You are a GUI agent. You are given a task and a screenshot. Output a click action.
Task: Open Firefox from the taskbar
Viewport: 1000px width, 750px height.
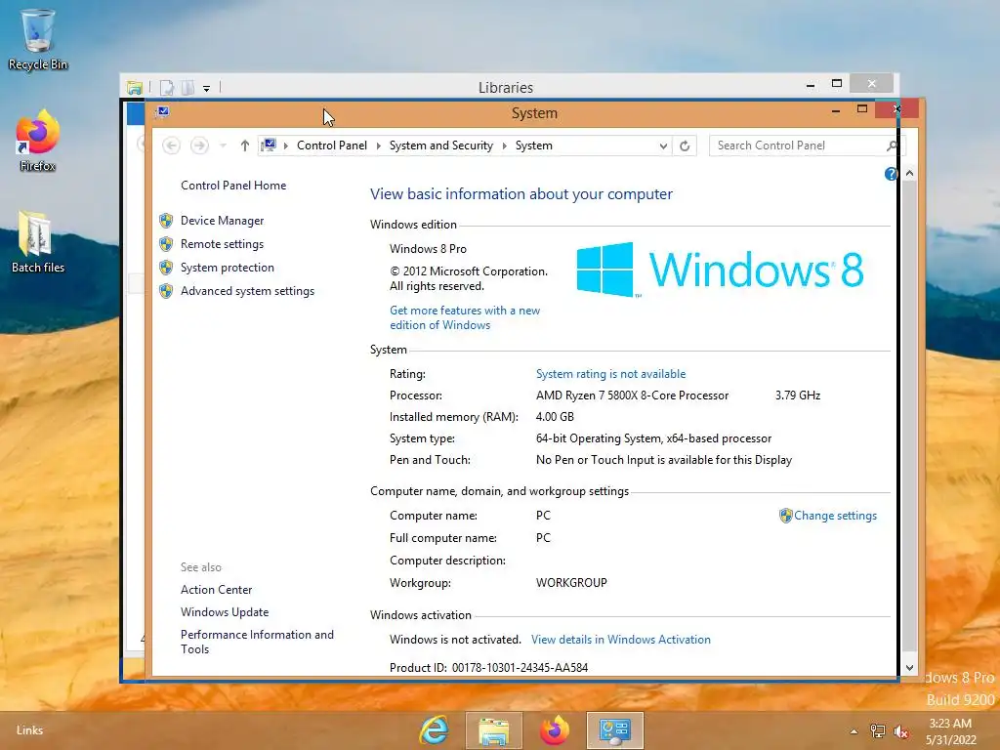(555, 730)
